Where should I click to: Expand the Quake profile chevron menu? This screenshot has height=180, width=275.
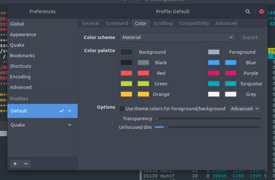70,125
